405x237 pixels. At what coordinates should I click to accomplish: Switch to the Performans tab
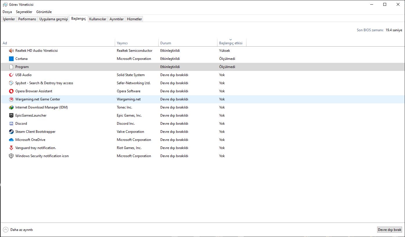(27, 19)
